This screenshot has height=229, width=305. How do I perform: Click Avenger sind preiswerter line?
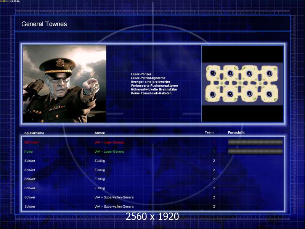pyautogui.click(x=150, y=82)
